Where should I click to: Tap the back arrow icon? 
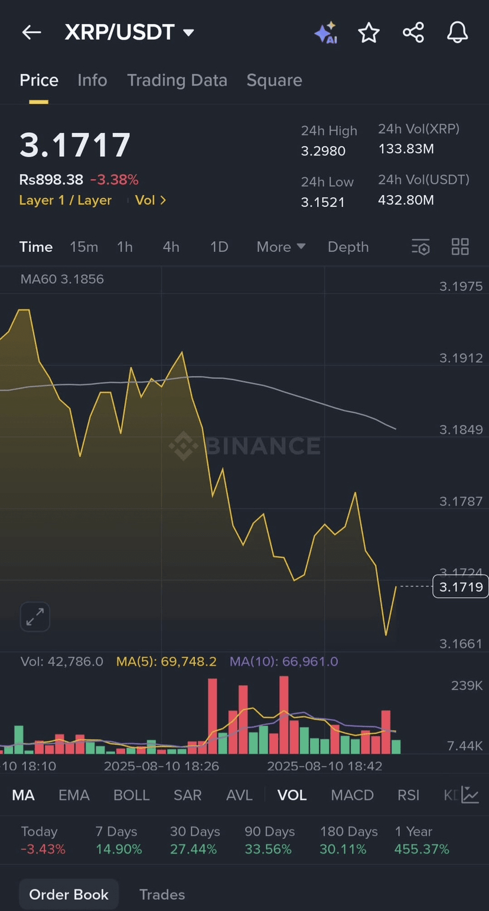(x=31, y=33)
